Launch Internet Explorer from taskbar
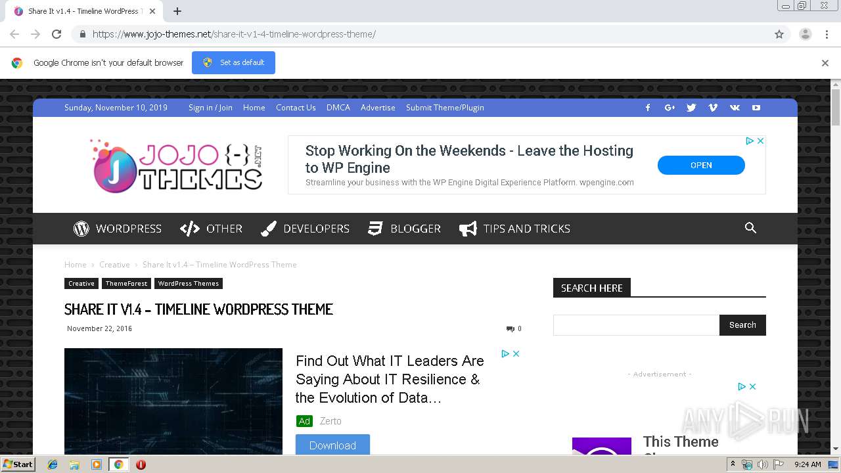This screenshot has width=841, height=473. 53,464
